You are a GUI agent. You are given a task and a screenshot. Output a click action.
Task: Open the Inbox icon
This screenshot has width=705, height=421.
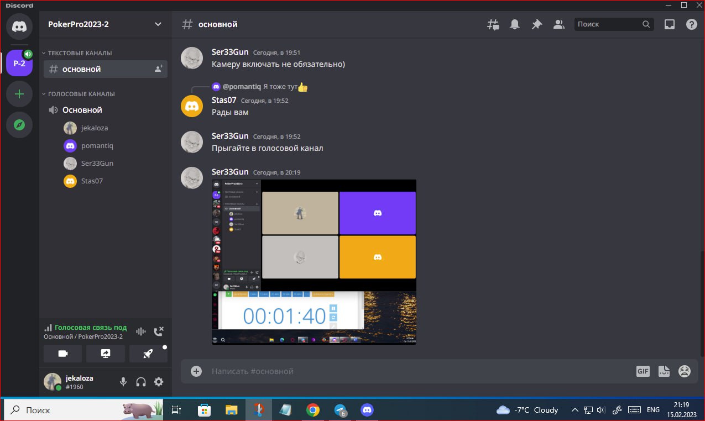[670, 24]
